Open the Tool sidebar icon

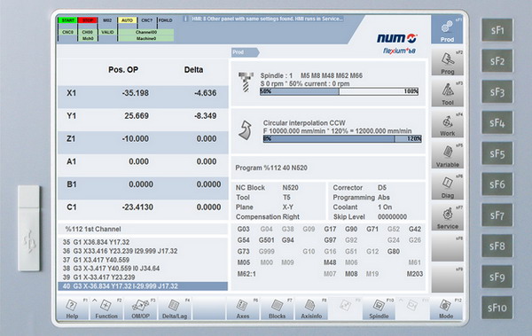point(447,93)
